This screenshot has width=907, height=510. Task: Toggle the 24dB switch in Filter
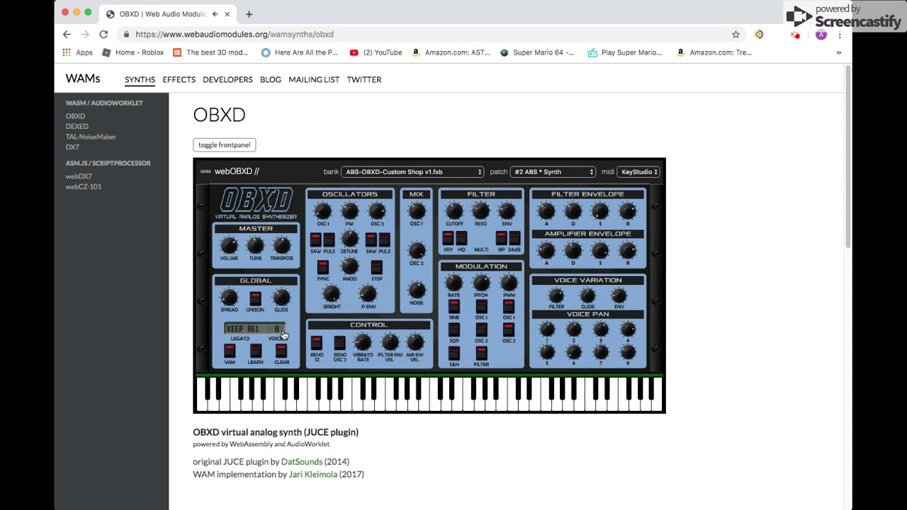tap(514, 238)
